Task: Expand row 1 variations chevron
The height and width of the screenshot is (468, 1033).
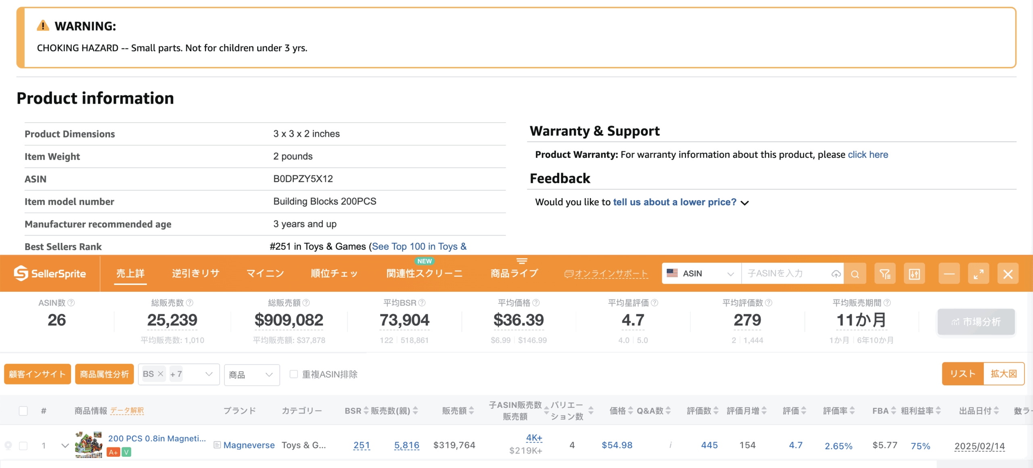Action: (x=65, y=445)
